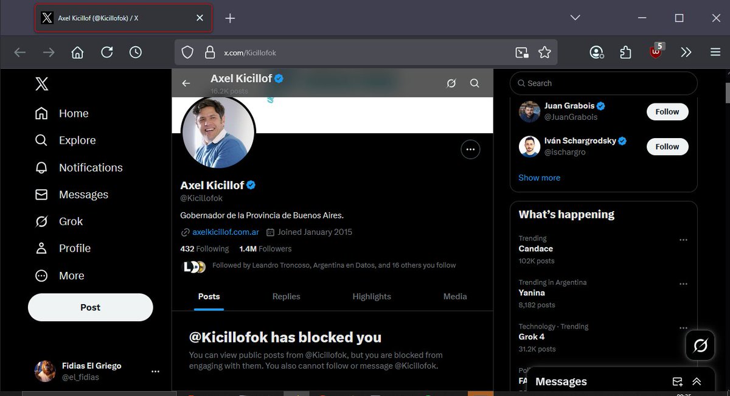Open the search magnifier in the profile header
The image size is (730, 396).
point(474,83)
